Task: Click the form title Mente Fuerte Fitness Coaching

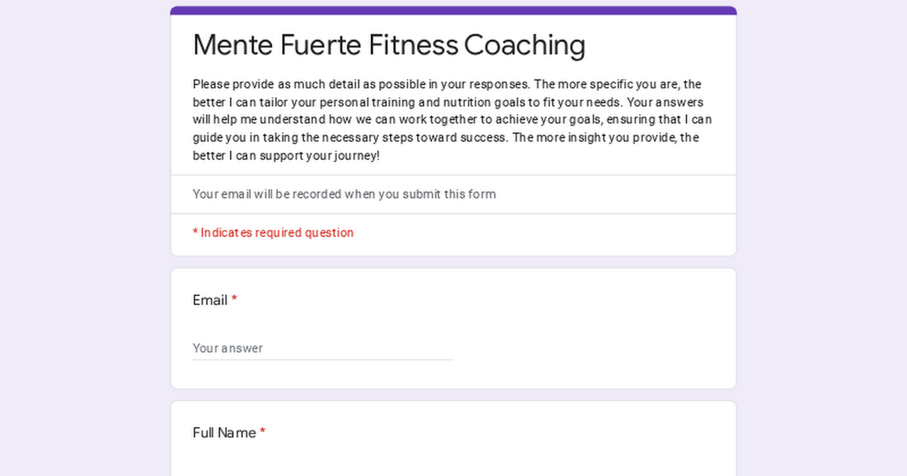Action: point(388,45)
